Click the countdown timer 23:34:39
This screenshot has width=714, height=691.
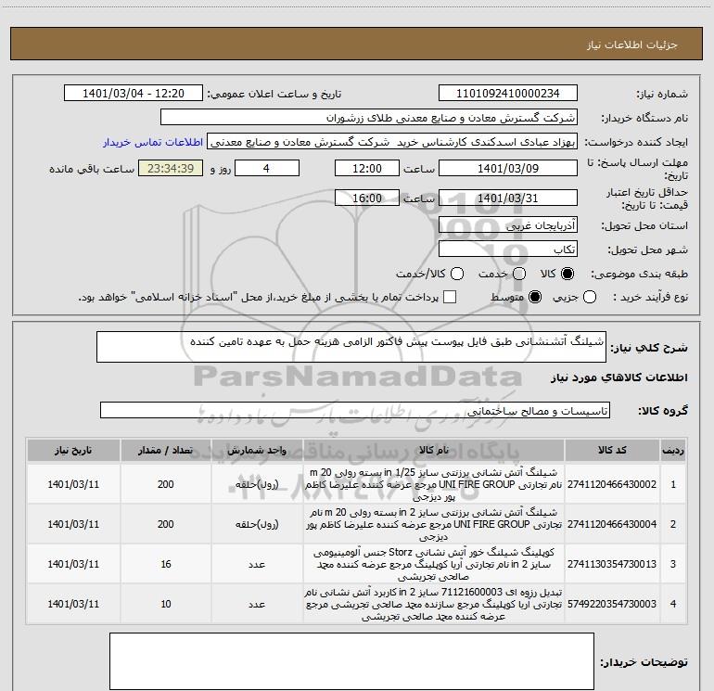[x=171, y=168]
